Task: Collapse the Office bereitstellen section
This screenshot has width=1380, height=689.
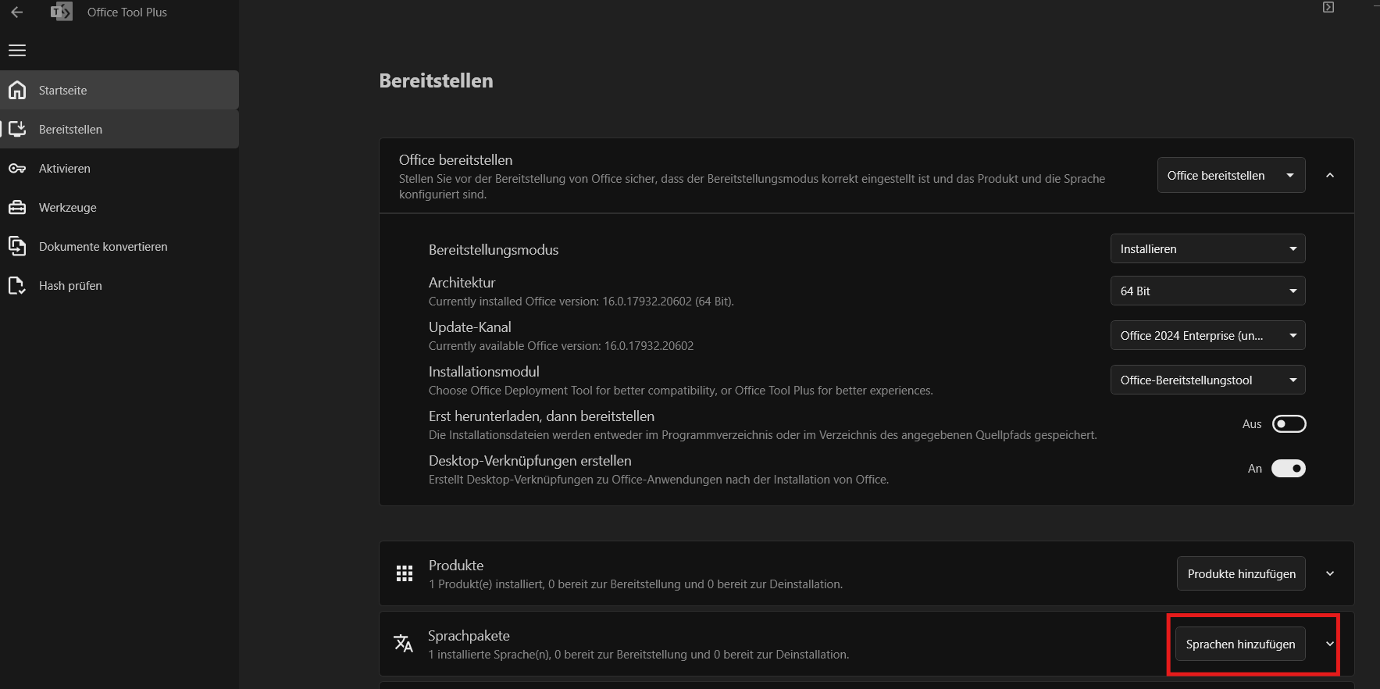Action: point(1330,176)
